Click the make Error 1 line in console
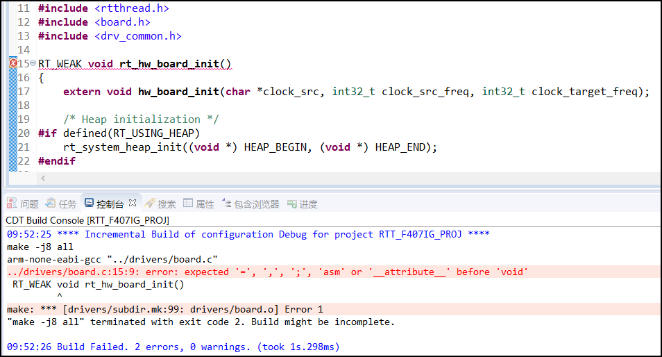The width and height of the screenshot is (662, 357). point(165,310)
